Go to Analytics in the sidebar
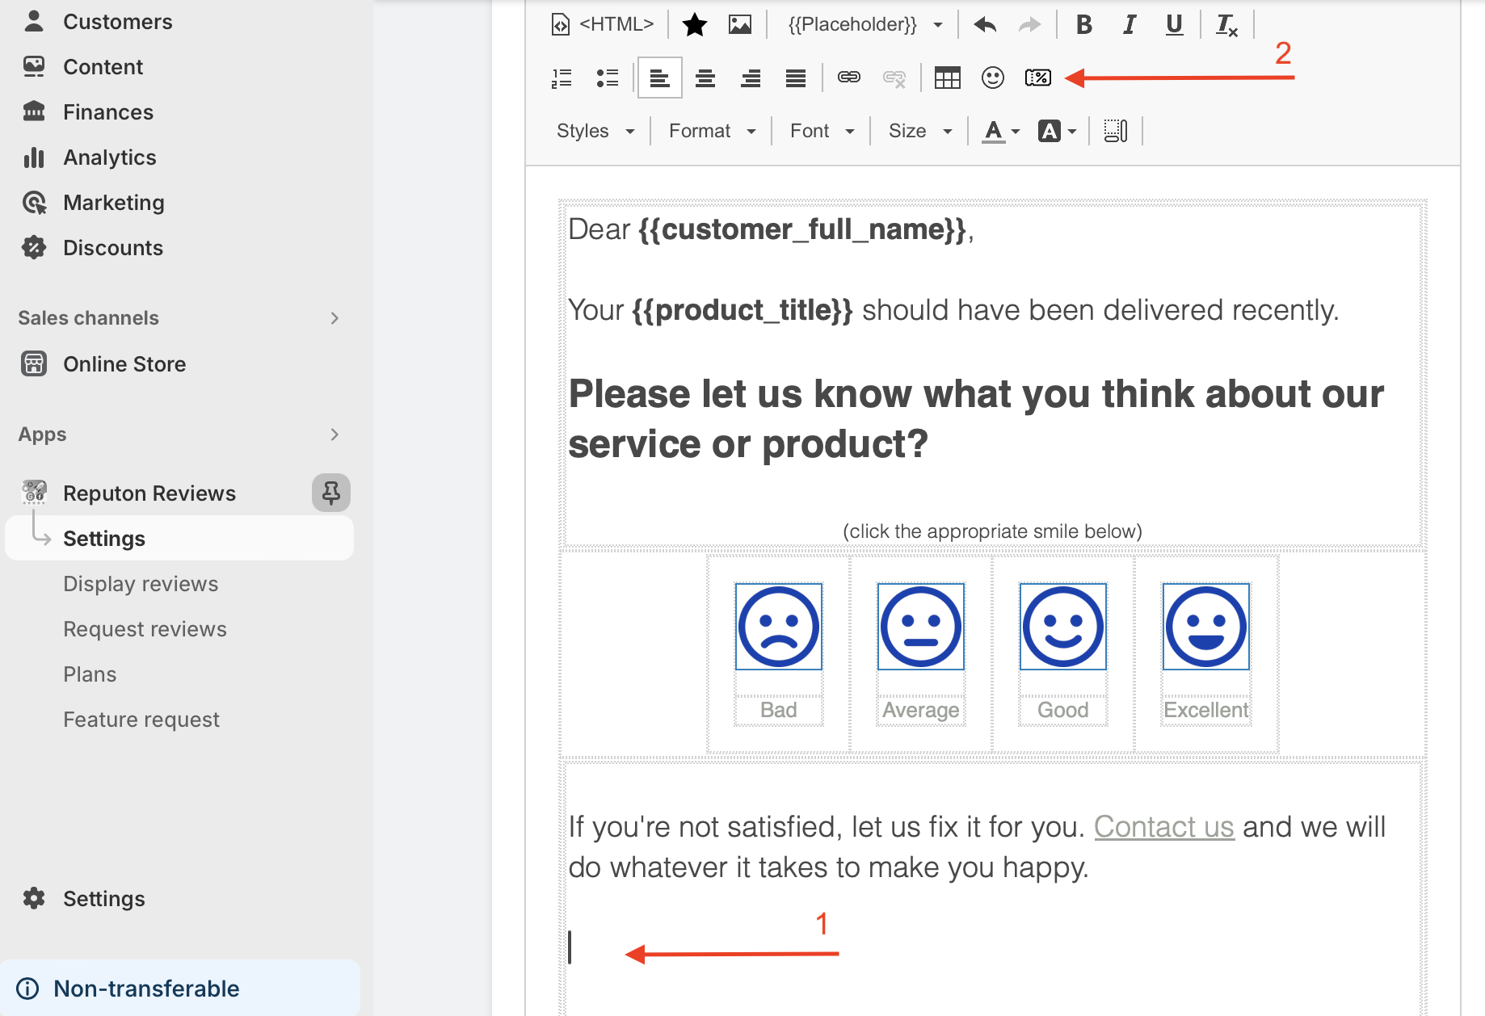This screenshot has width=1485, height=1016. pos(110,157)
